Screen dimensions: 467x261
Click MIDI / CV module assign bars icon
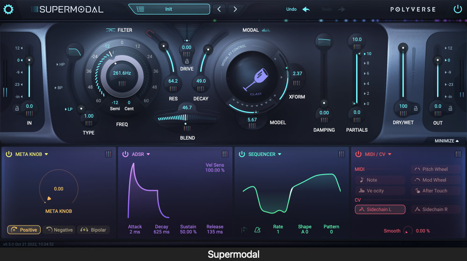[x=458, y=154]
